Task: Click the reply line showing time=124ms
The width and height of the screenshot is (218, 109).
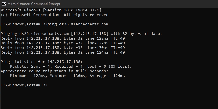Action: tap(63, 52)
